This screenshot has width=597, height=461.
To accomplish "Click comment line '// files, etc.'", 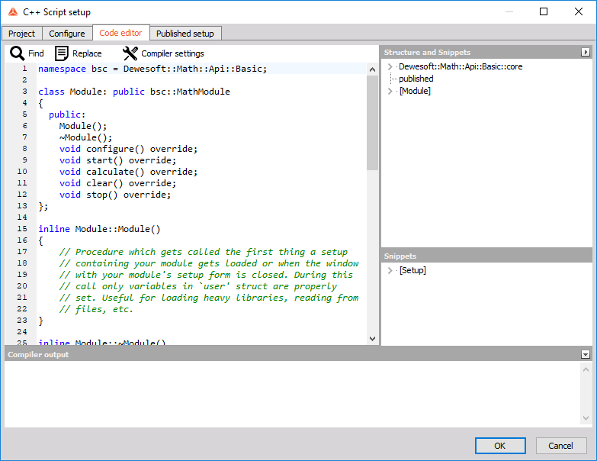I will point(96,309).
